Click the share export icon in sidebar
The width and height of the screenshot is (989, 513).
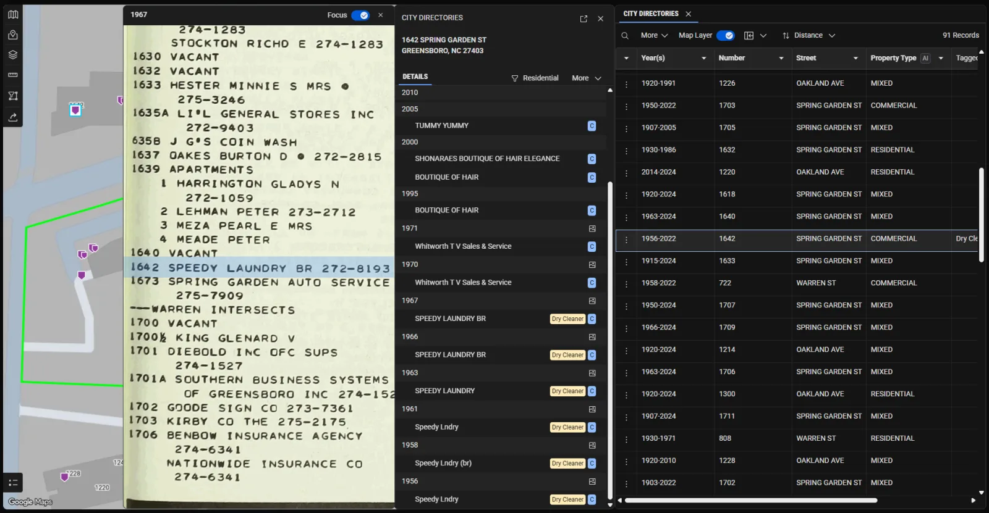[x=12, y=117]
